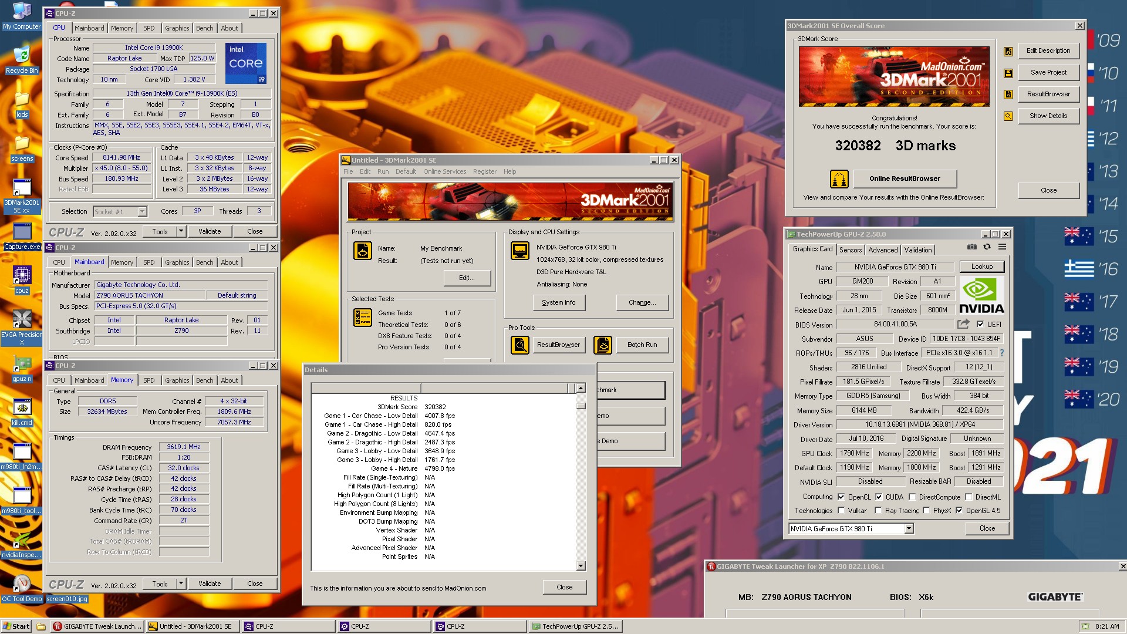The width and height of the screenshot is (1127, 634).
Task: Open the screens folder icon
Action: [22, 149]
